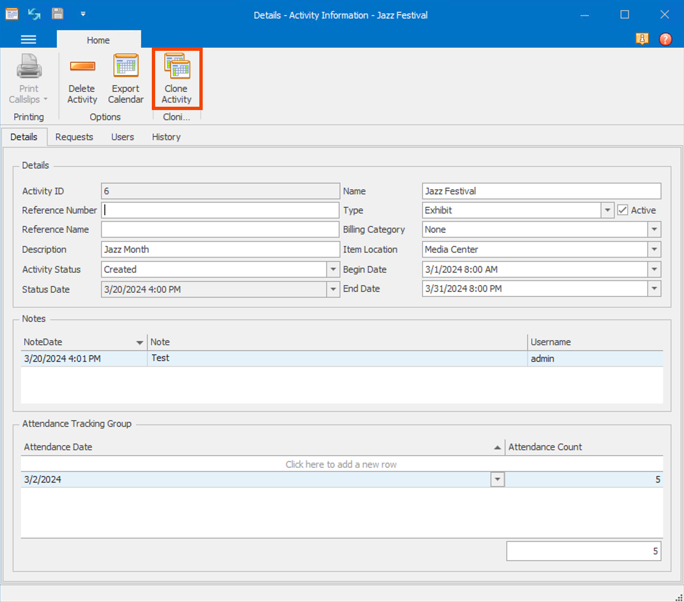Expand the Type dropdown showing Exhibit
This screenshot has height=602, width=684.
(607, 210)
